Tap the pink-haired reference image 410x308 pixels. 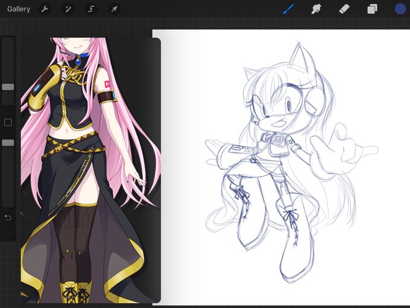90,170
